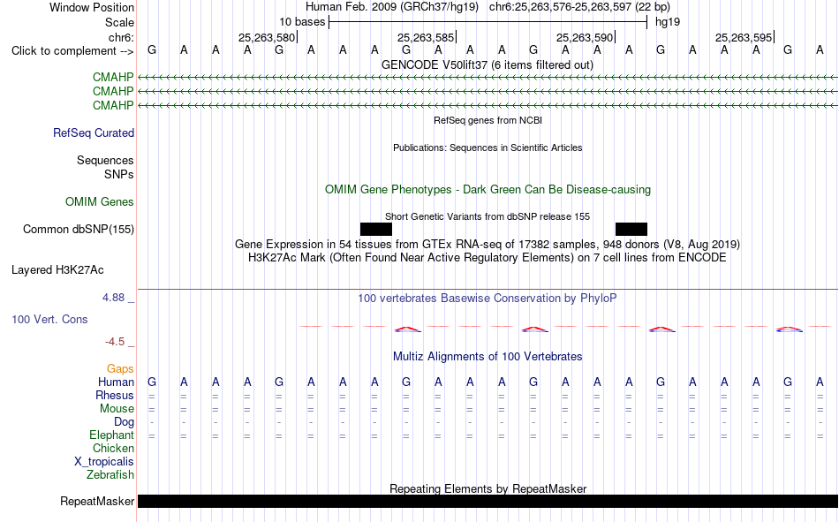Select the Dog species label
The height and width of the screenshot is (522, 839).
coord(124,422)
